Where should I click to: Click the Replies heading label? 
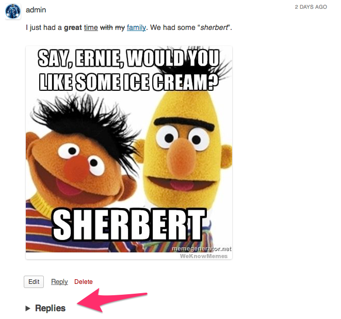point(50,308)
